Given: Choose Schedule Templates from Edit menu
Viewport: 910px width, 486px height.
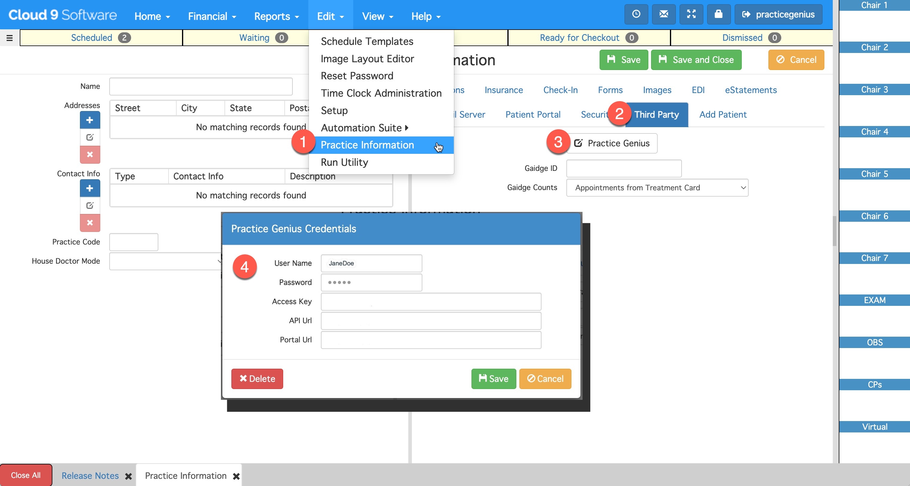Looking at the screenshot, I should coord(367,41).
